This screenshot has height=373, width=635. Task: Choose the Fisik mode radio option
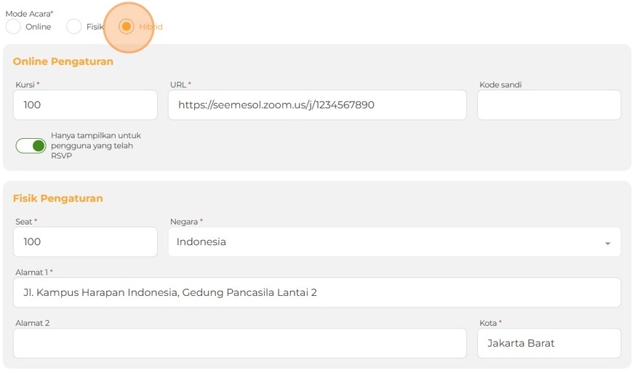pyautogui.click(x=74, y=27)
